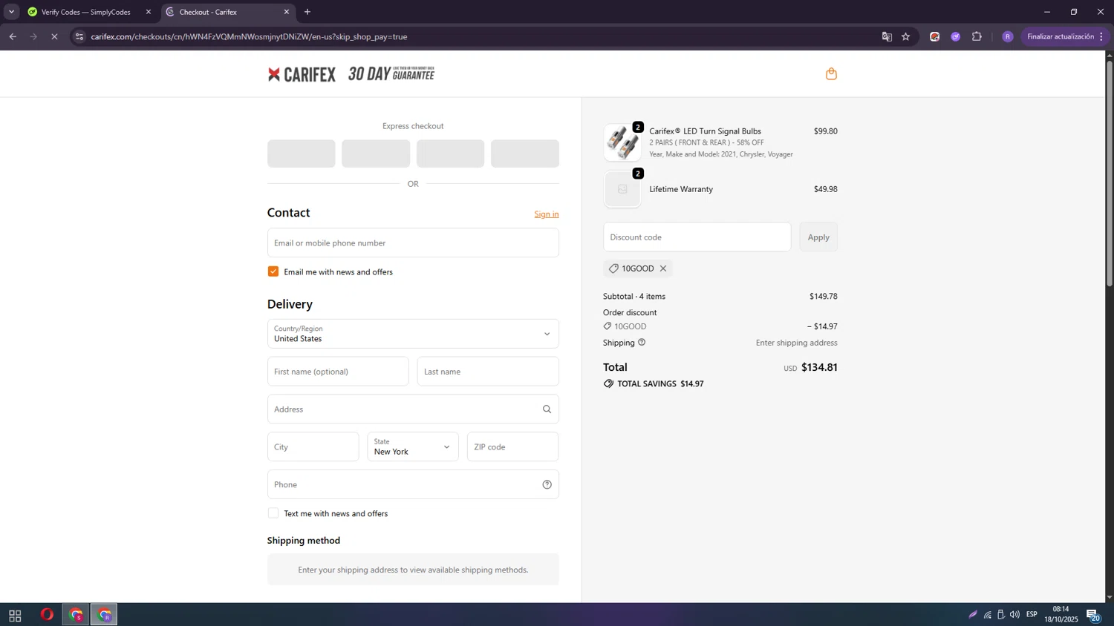Viewport: 1114px width, 626px height.
Task: Open the Google Translate page icon
Action: (887, 36)
